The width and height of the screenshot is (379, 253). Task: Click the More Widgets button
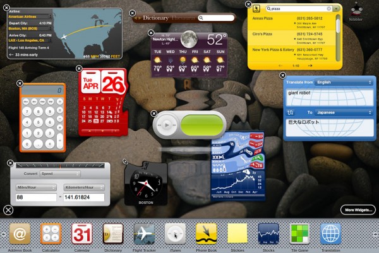[358, 209]
